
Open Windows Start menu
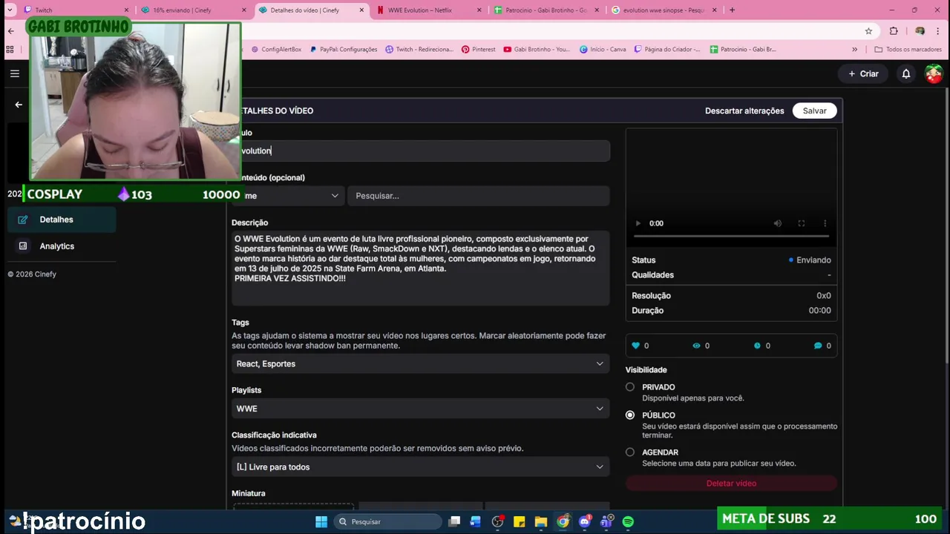[321, 521]
